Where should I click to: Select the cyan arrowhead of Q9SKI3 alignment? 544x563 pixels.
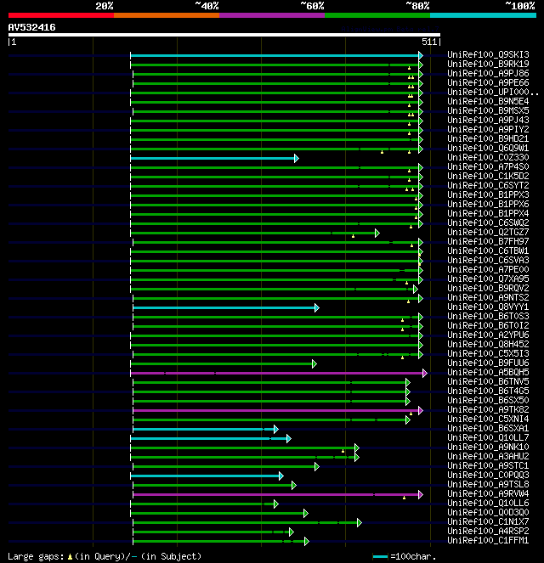coord(421,55)
